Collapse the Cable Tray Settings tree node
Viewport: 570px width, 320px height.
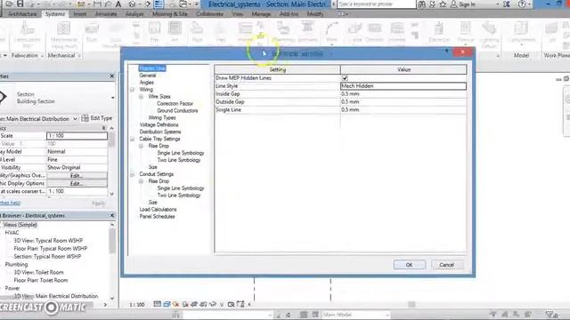(133, 139)
